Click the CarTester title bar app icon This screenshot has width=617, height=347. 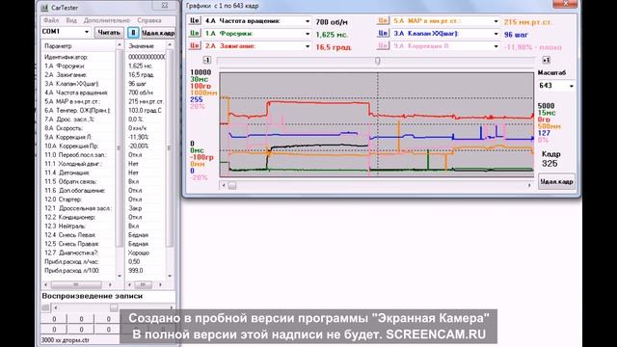(44, 8)
